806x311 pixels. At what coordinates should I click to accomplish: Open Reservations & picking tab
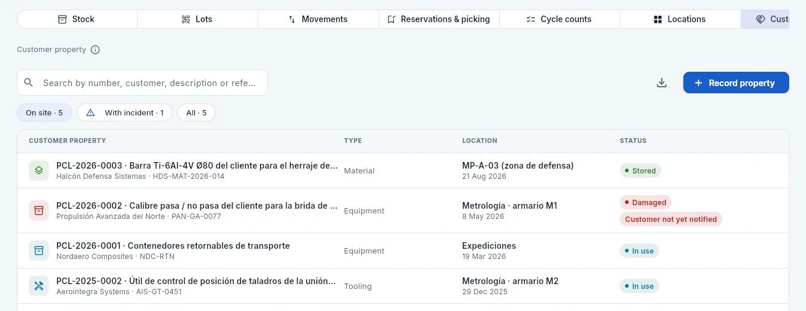click(x=439, y=19)
